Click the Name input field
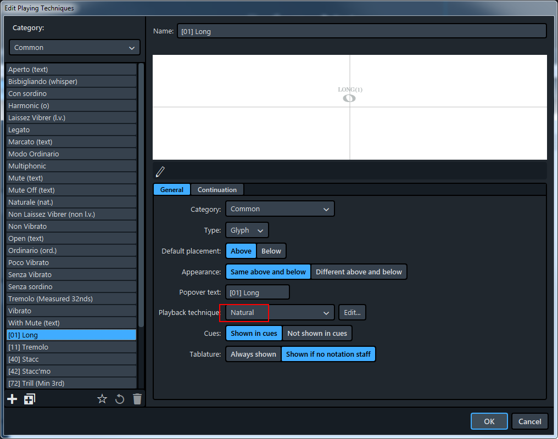The width and height of the screenshot is (558, 439). point(361,31)
